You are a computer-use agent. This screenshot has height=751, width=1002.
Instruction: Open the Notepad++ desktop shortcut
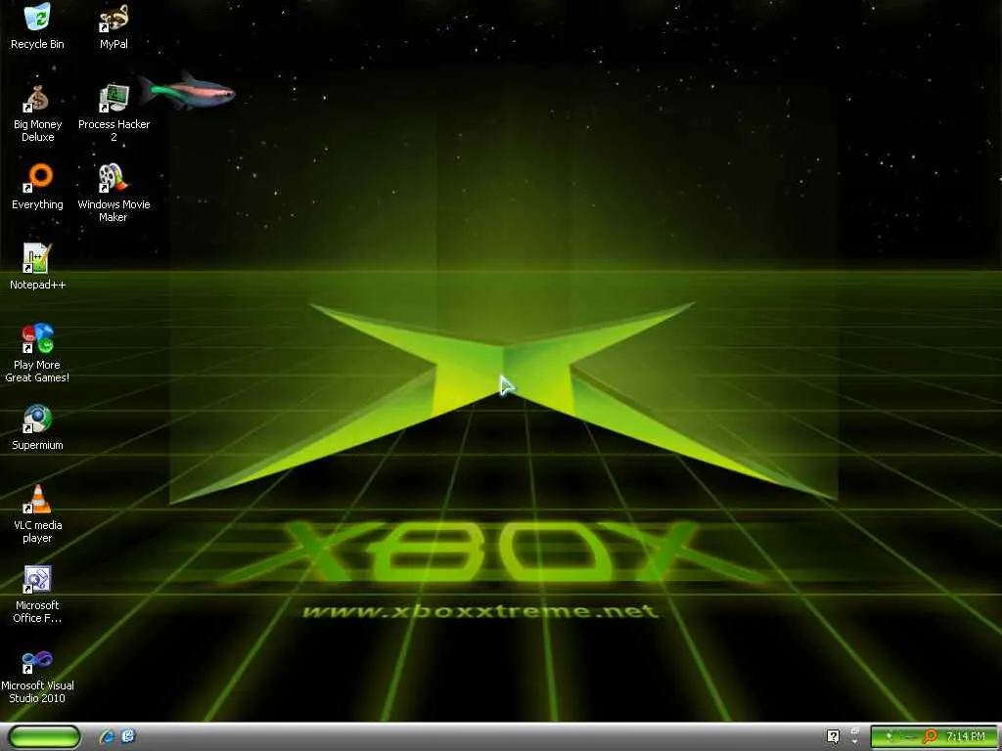[37, 267]
